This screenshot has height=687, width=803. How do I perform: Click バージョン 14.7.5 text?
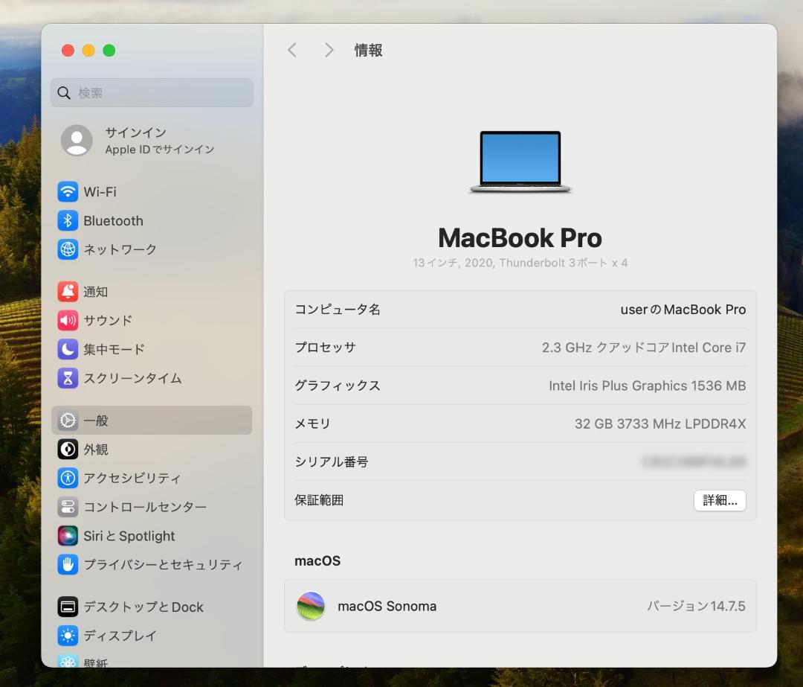coord(696,606)
